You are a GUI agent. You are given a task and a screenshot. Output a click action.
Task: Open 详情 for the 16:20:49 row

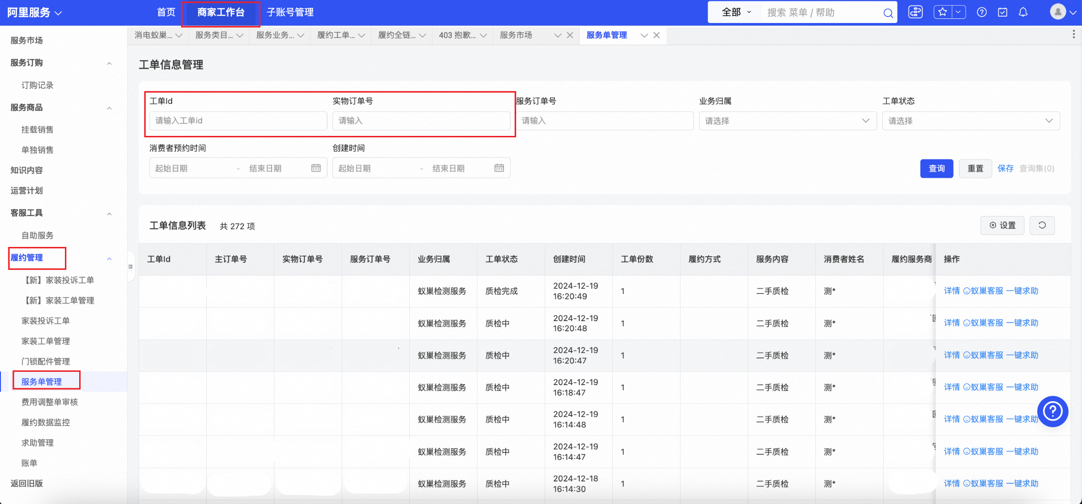(x=952, y=291)
